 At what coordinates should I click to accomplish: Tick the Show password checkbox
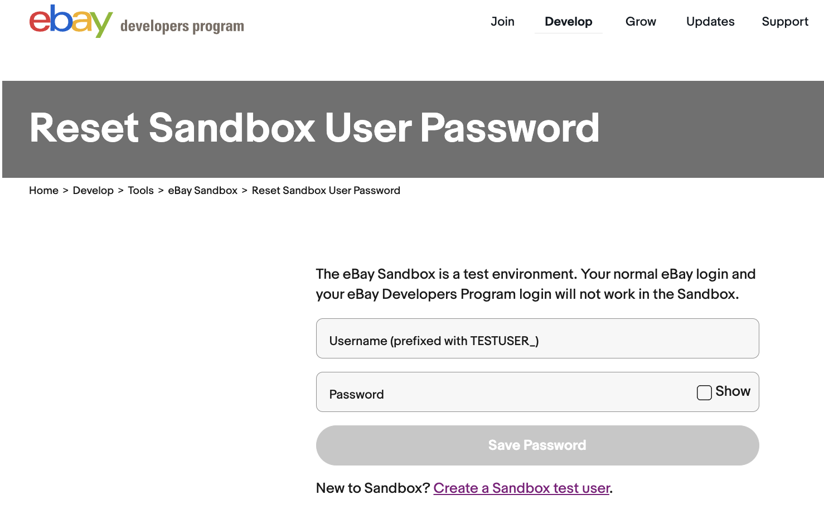(704, 392)
